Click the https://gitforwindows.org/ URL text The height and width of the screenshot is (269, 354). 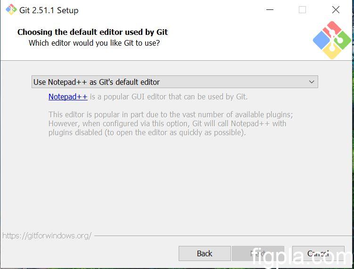47,236
